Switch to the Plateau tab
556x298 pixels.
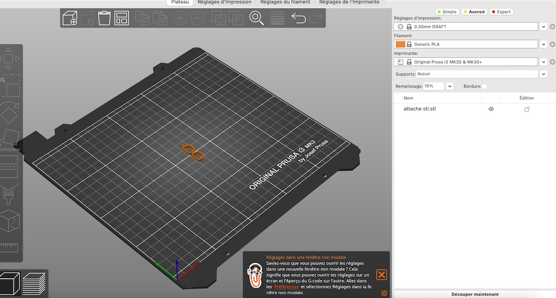[x=180, y=2]
